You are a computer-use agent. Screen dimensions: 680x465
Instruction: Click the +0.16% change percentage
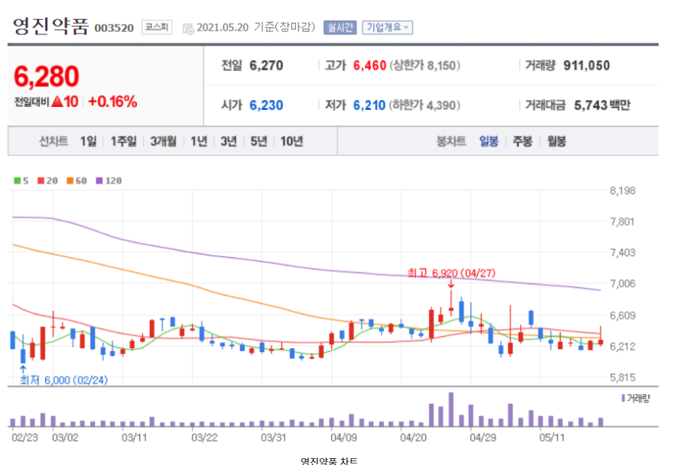112,102
